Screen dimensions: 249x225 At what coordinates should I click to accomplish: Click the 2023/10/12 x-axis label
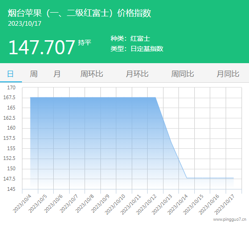[x=146, y=204]
